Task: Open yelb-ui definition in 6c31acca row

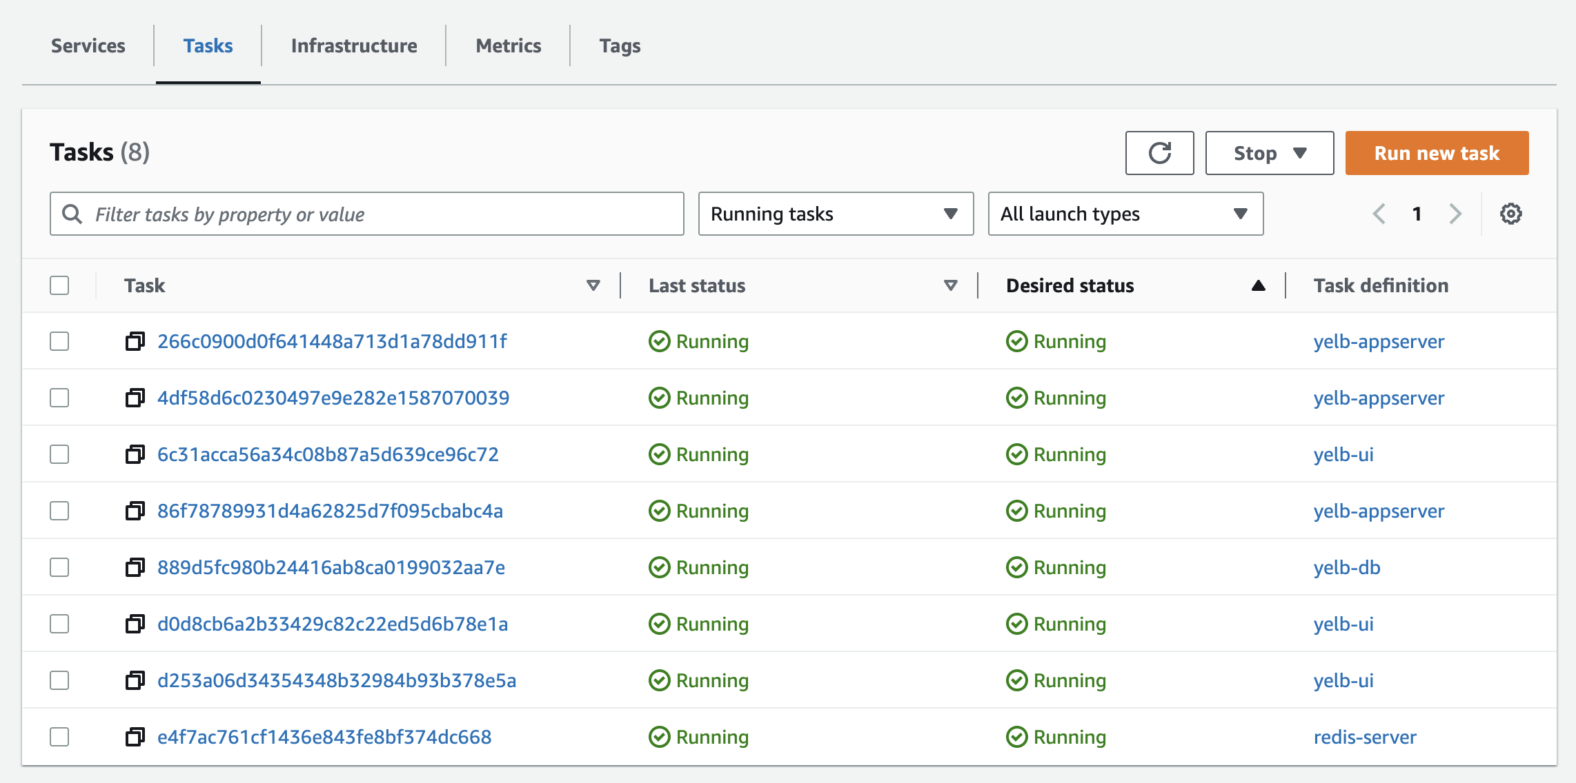Action: point(1343,454)
